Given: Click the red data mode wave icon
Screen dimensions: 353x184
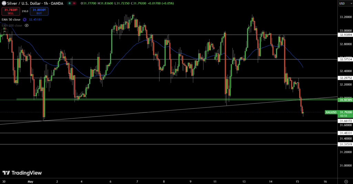Looking at the screenshot, I should coord(74,3).
